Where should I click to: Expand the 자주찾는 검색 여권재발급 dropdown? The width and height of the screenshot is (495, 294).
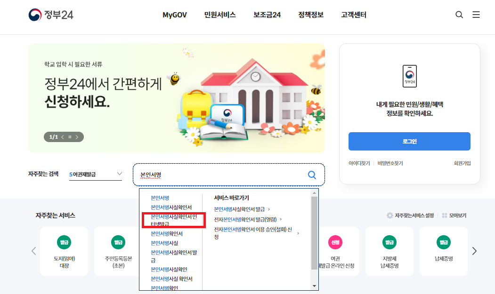tap(96, 174)
